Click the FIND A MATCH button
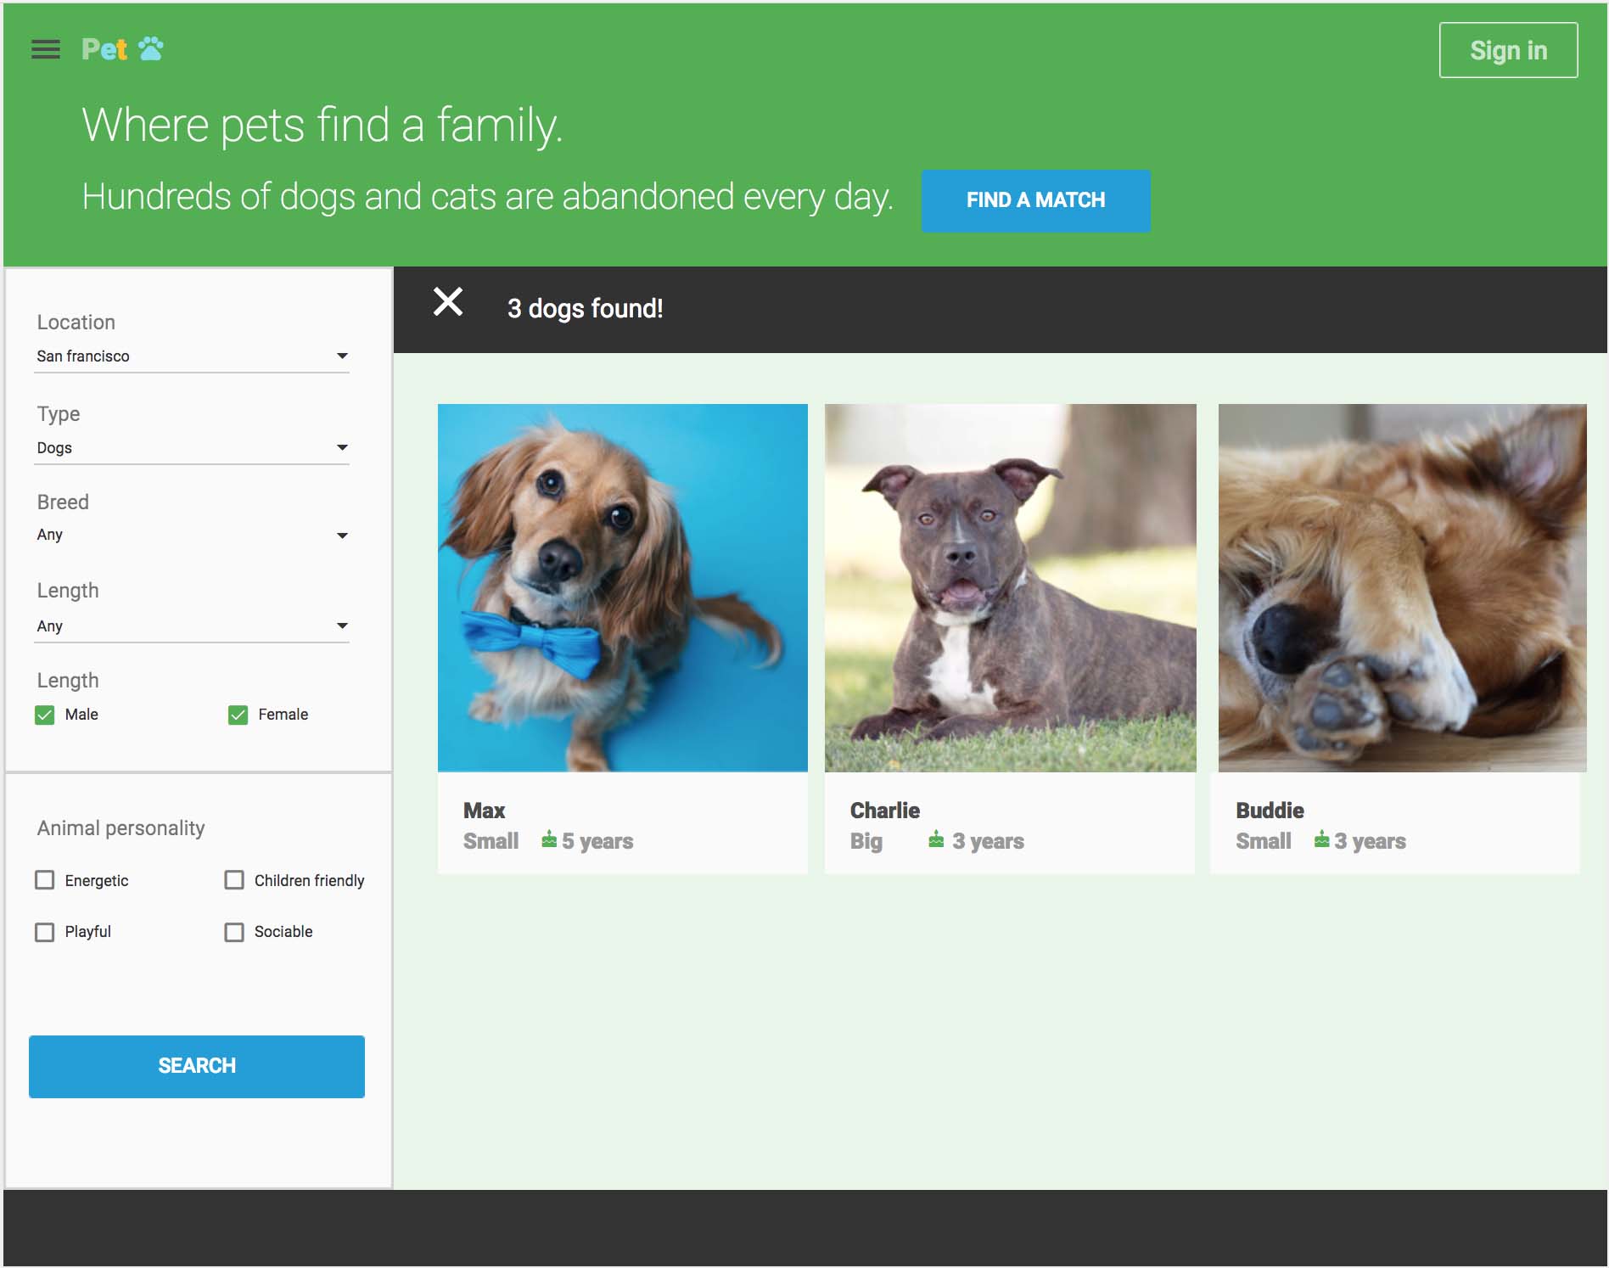The height and width of the screenshot is (1268, 1609). tap(1035, 200)
